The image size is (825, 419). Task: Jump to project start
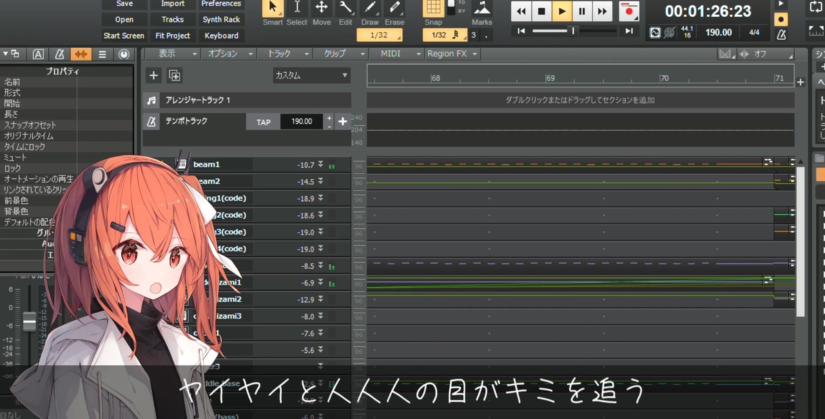(x=521, y=31)
